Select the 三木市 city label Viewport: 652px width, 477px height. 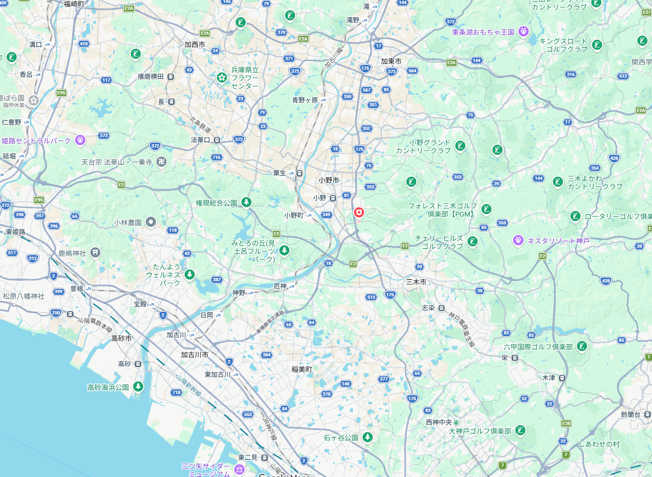416,282
